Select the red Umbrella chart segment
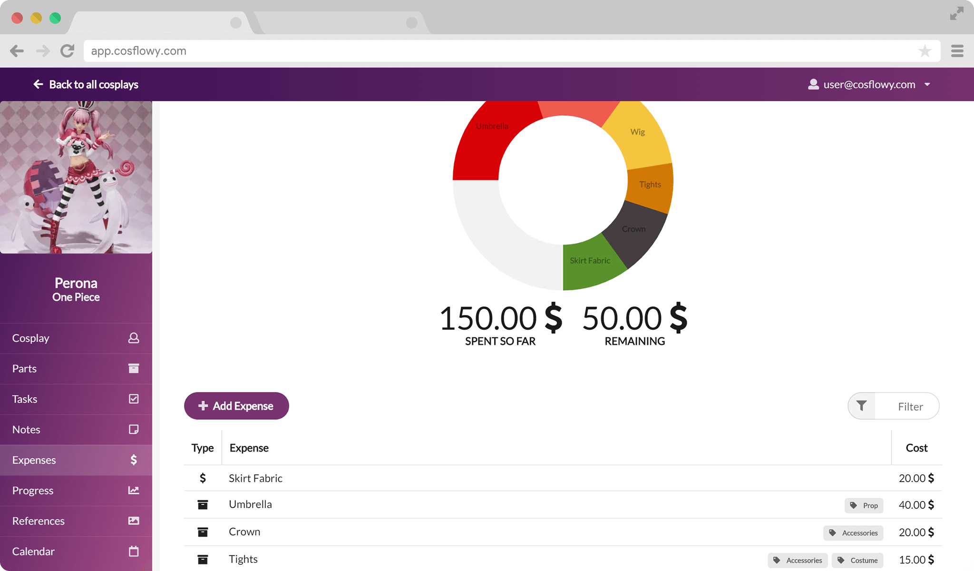Viewport: 974px width, 571px height. click(485, 143)
